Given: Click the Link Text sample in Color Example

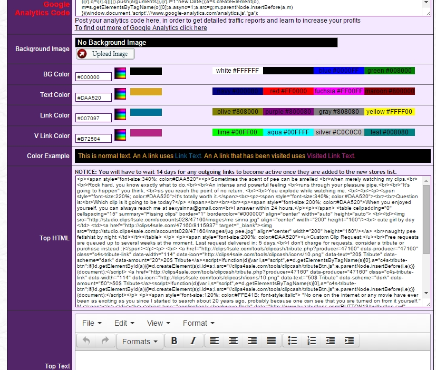Looking at the screenshot, I should click(188, 156).
